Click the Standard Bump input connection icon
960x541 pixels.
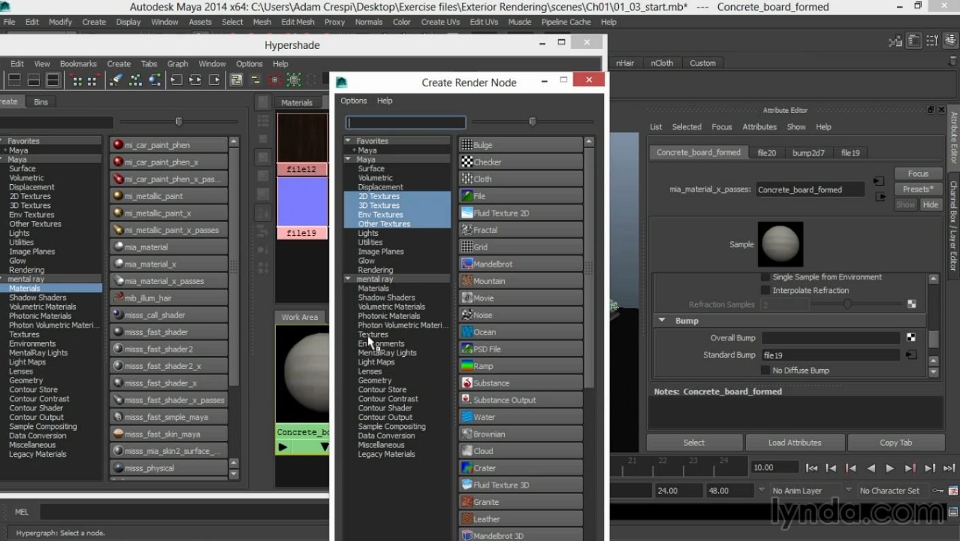(x=911, y=355)
